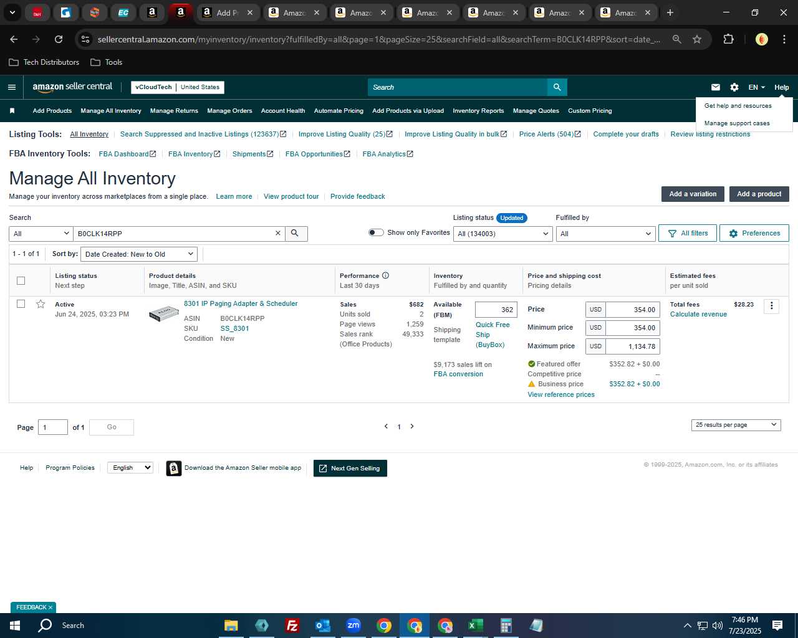Screen dimensions: 798x638
Task: Click the FBA conversion link
Action: [458, 374]
